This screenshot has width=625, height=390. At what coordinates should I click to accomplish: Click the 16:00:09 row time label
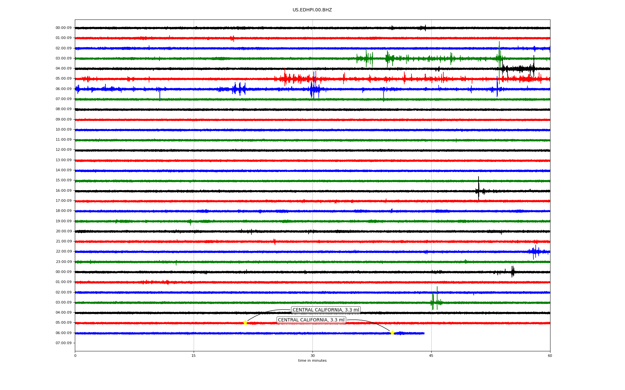(63, 191)
